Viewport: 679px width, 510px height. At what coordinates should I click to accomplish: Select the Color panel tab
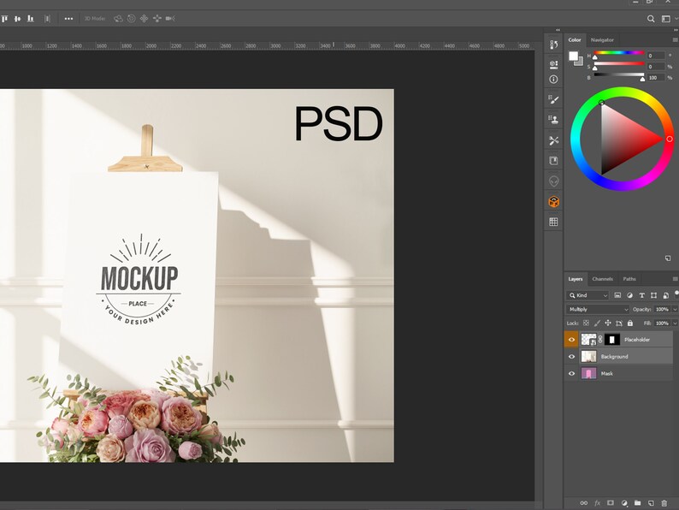pos(575,40)
